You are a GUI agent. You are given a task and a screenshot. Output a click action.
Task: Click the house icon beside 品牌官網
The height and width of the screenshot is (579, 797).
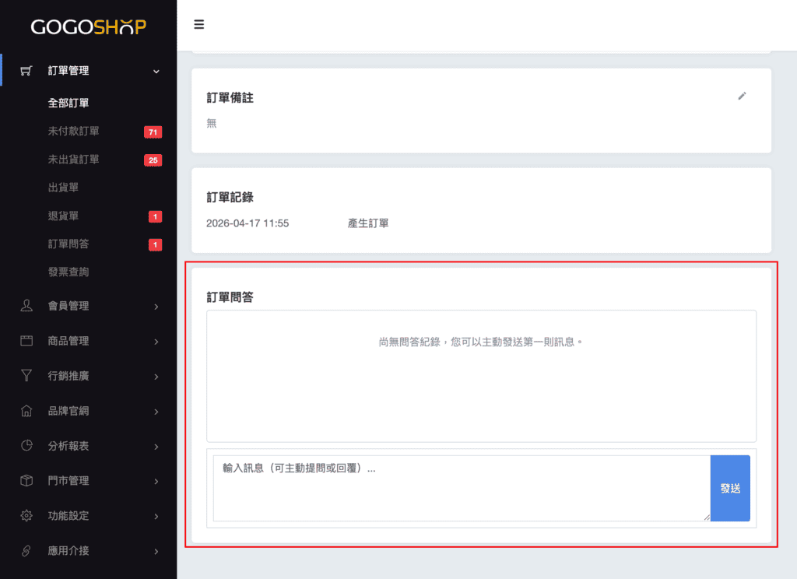(x=26, y=411)
